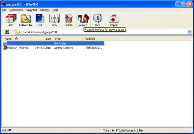The height and width of the screenshot is (134, 194).
Task: Select the '..' parent folder row
Action: click(53, 43)
